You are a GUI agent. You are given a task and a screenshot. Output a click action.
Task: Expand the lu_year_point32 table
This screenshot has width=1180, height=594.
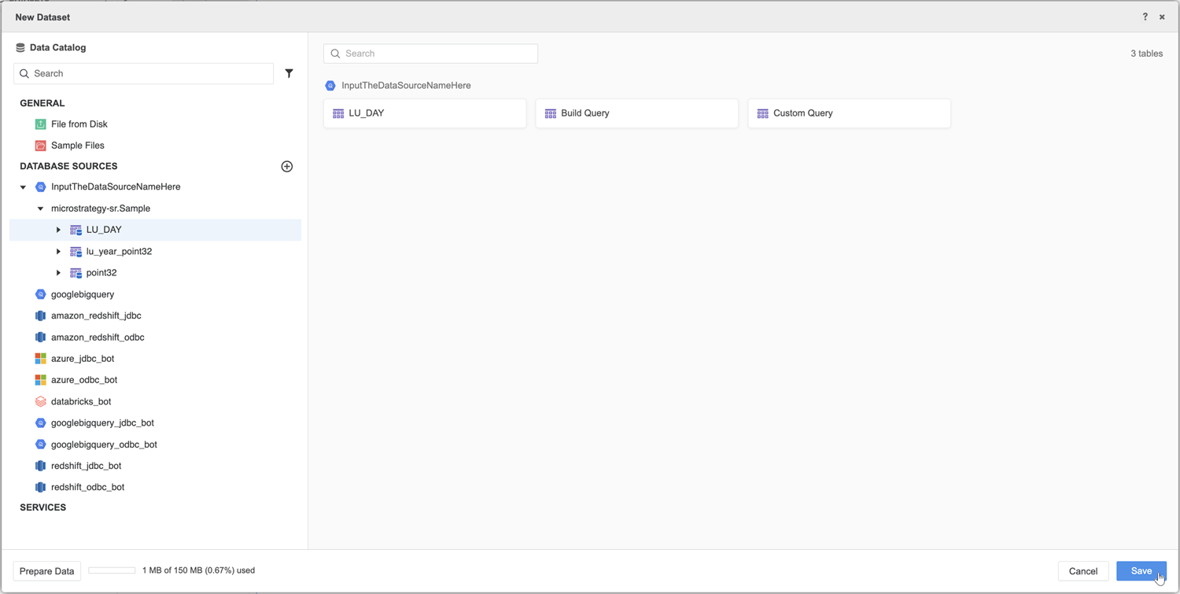point(58,252)
